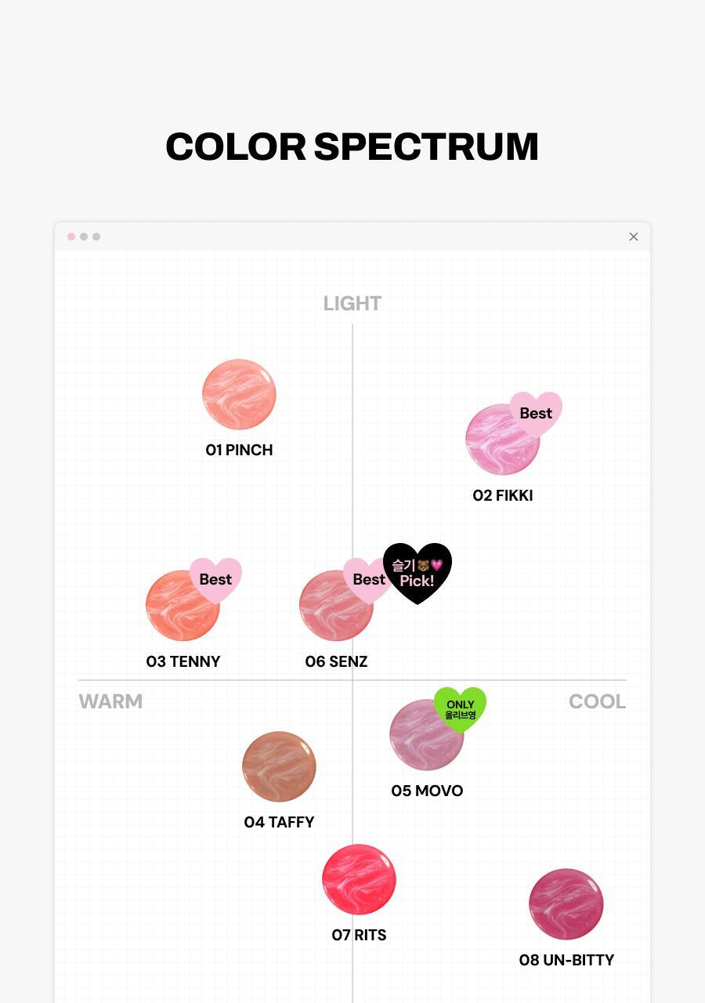The width and height of the screenshot is (705, 1003).
Task: Select the 08 UN-BITTY berry swatch
Action: tap(566, 903)
